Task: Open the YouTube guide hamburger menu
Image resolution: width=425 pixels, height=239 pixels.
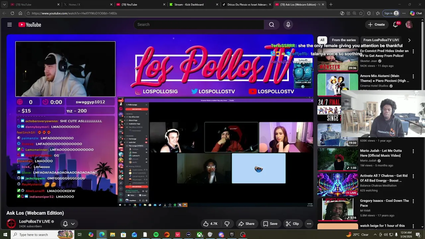Action: [10, 25]
